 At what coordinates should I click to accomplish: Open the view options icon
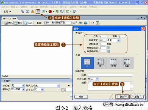(x=98, y=23)
